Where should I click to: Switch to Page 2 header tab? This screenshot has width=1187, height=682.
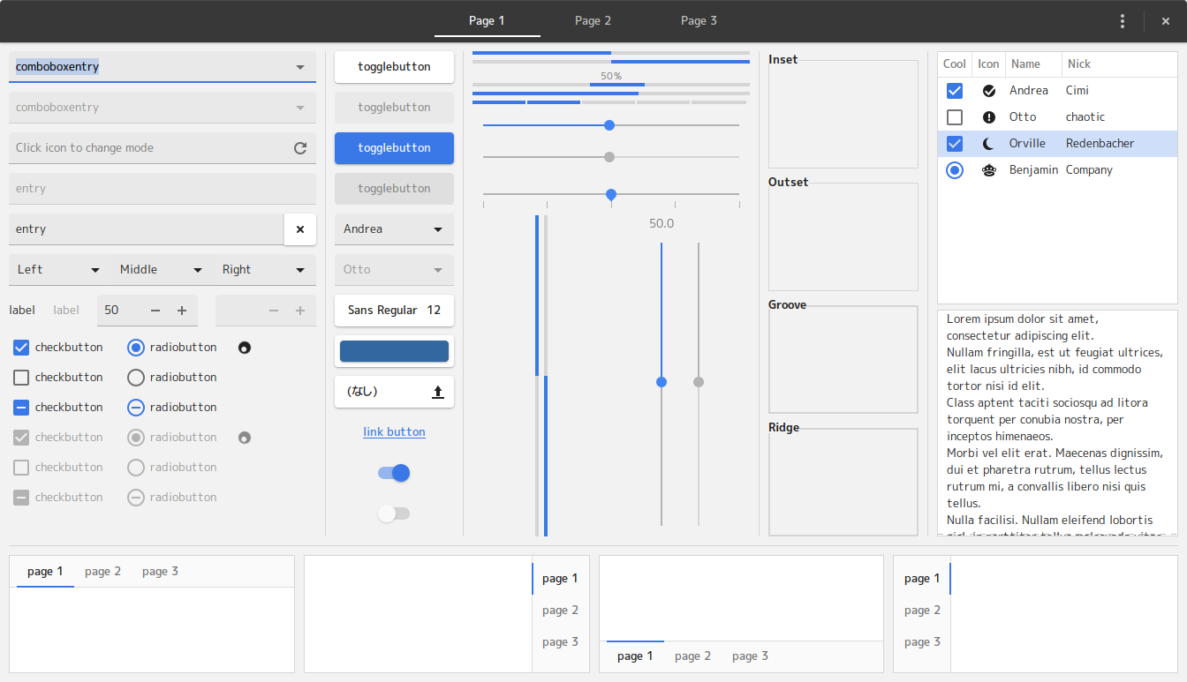(593, 21)
